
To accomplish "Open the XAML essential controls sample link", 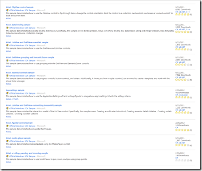I will point(20,73).
